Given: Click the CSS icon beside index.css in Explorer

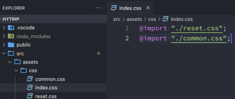Looking at the screenshot, I should coord(30,87).
